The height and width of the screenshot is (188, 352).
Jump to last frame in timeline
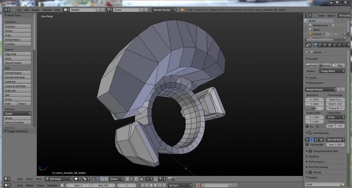coord(164,186)
